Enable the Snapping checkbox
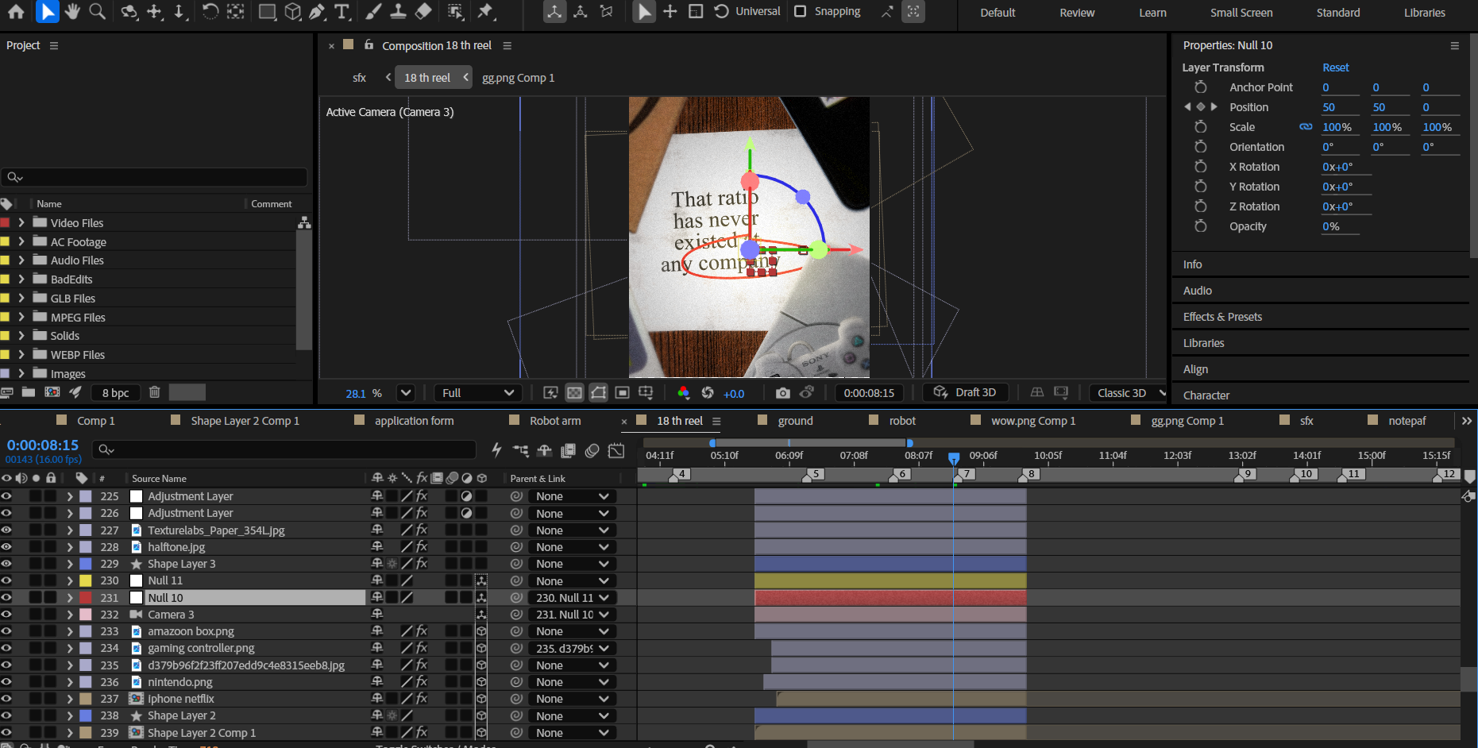 click(x=801, y=11)
